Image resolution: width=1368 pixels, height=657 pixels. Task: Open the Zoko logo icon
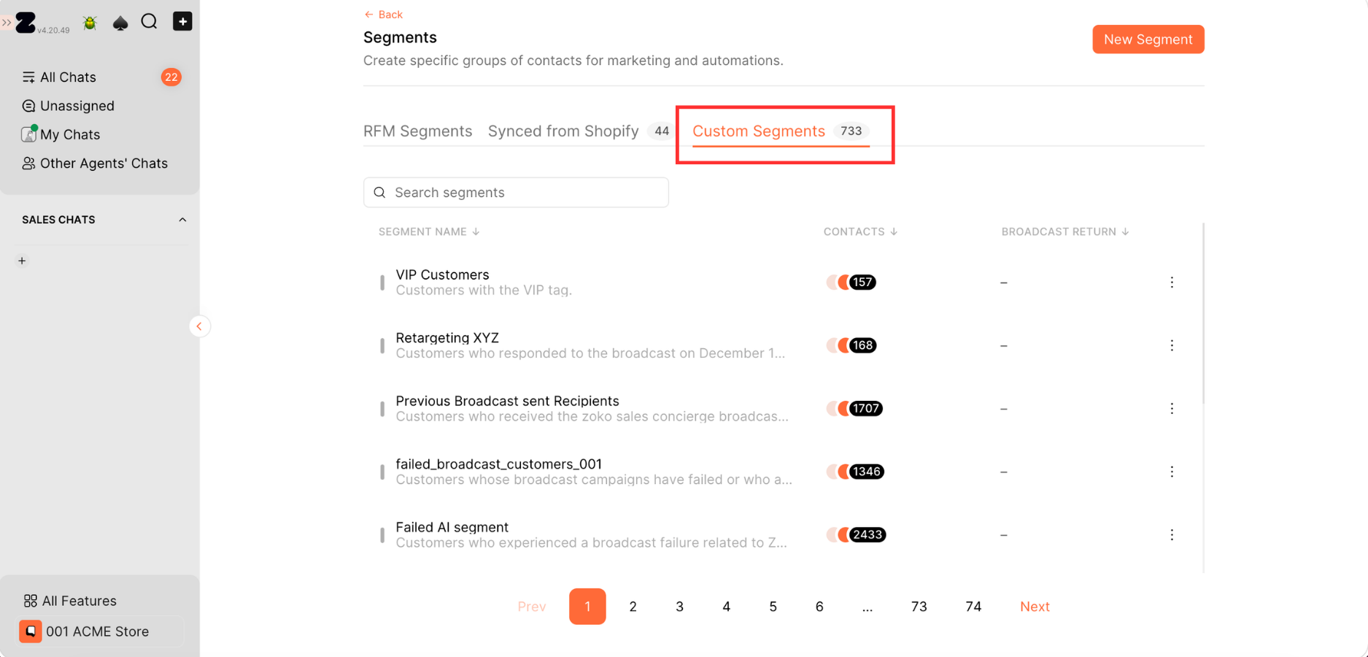click(26, 23)
